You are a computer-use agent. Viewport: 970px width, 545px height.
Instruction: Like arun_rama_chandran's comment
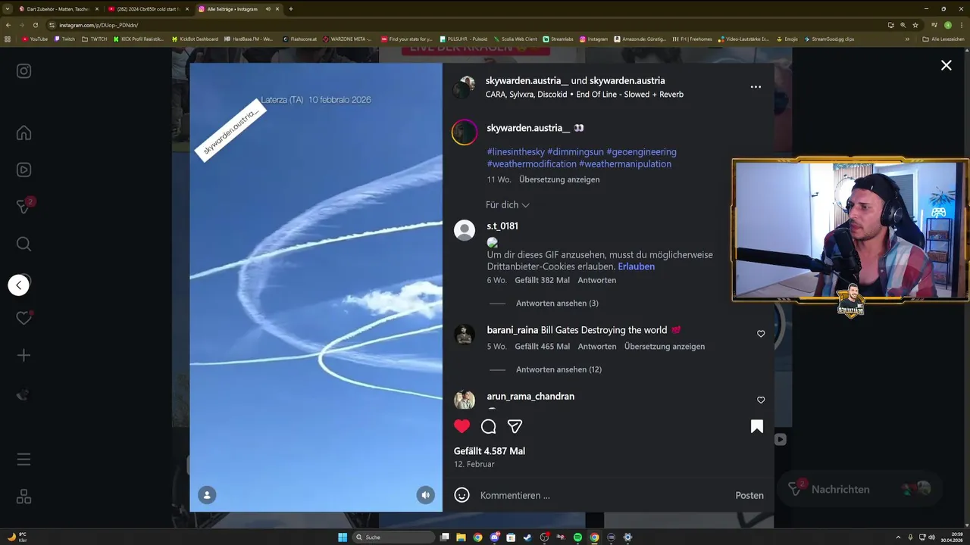[761, 400]
